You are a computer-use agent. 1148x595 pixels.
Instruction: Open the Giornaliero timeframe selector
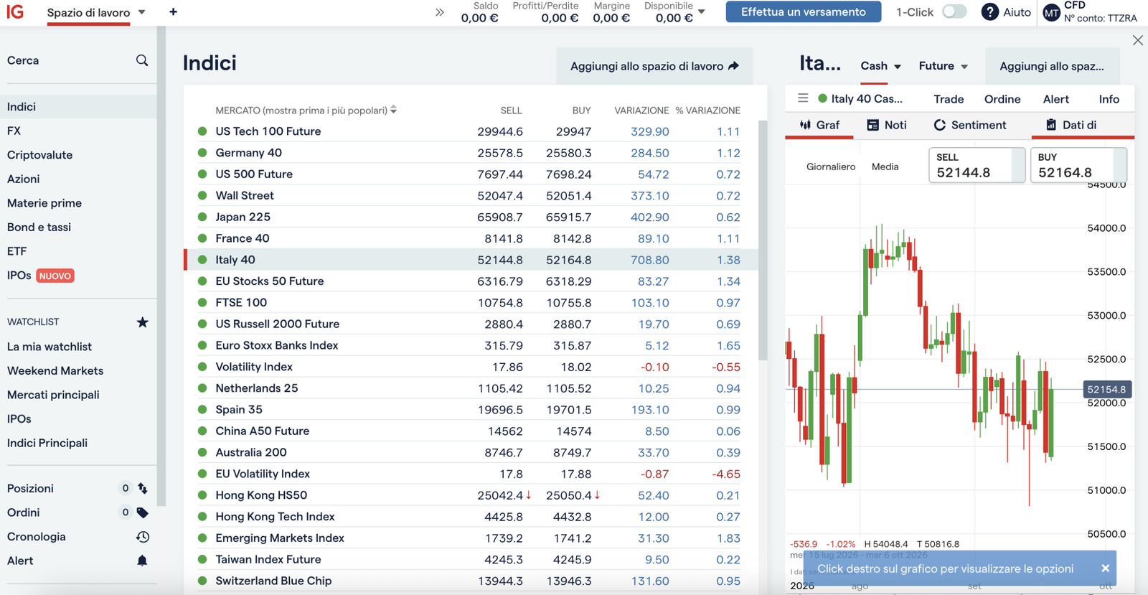(831, 167)
